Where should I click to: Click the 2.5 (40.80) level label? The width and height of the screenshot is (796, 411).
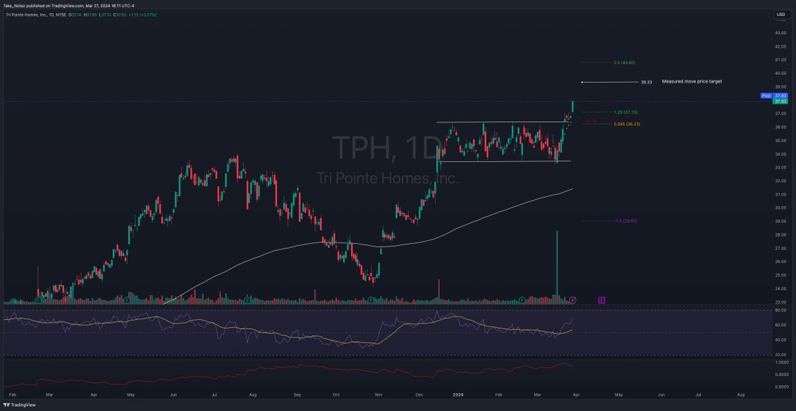626,62
